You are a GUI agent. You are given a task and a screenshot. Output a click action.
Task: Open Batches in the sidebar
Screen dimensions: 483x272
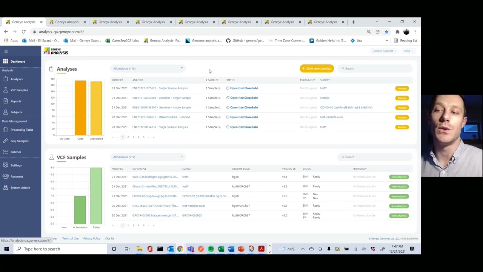tap(16, 152)
